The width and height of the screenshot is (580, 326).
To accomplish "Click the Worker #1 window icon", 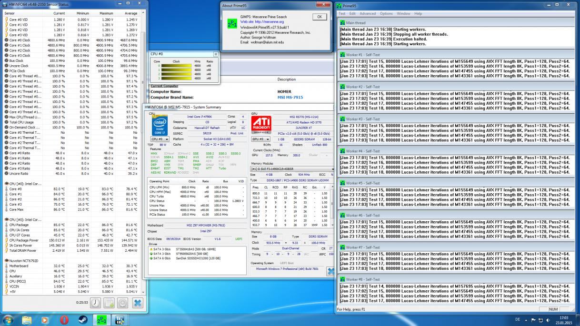I will coord(343,55).
